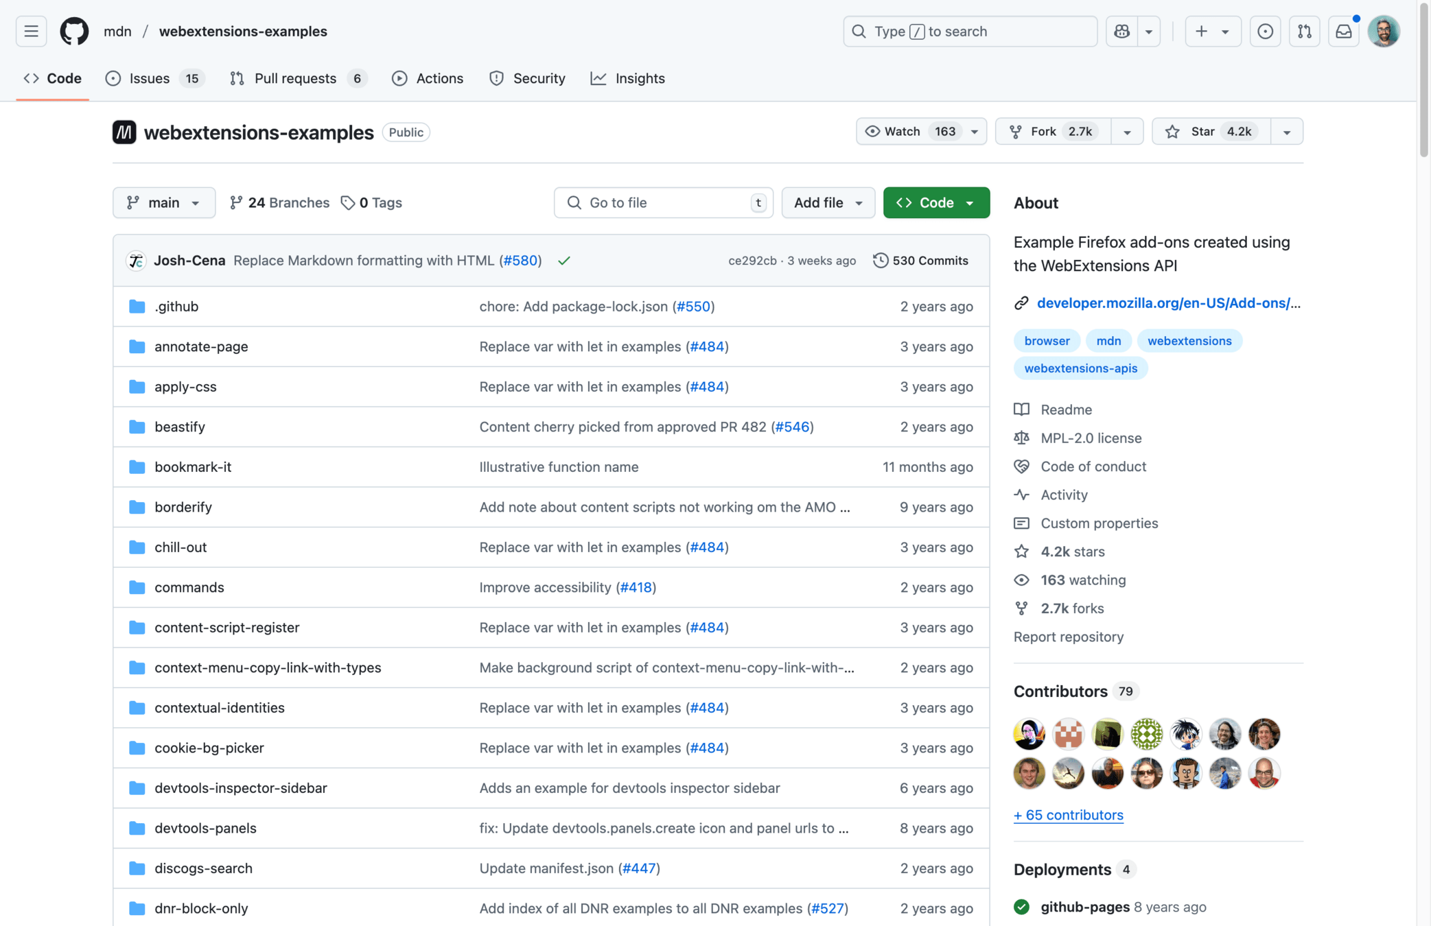
Task: Open the Security tab
Action: pos(527,78)
